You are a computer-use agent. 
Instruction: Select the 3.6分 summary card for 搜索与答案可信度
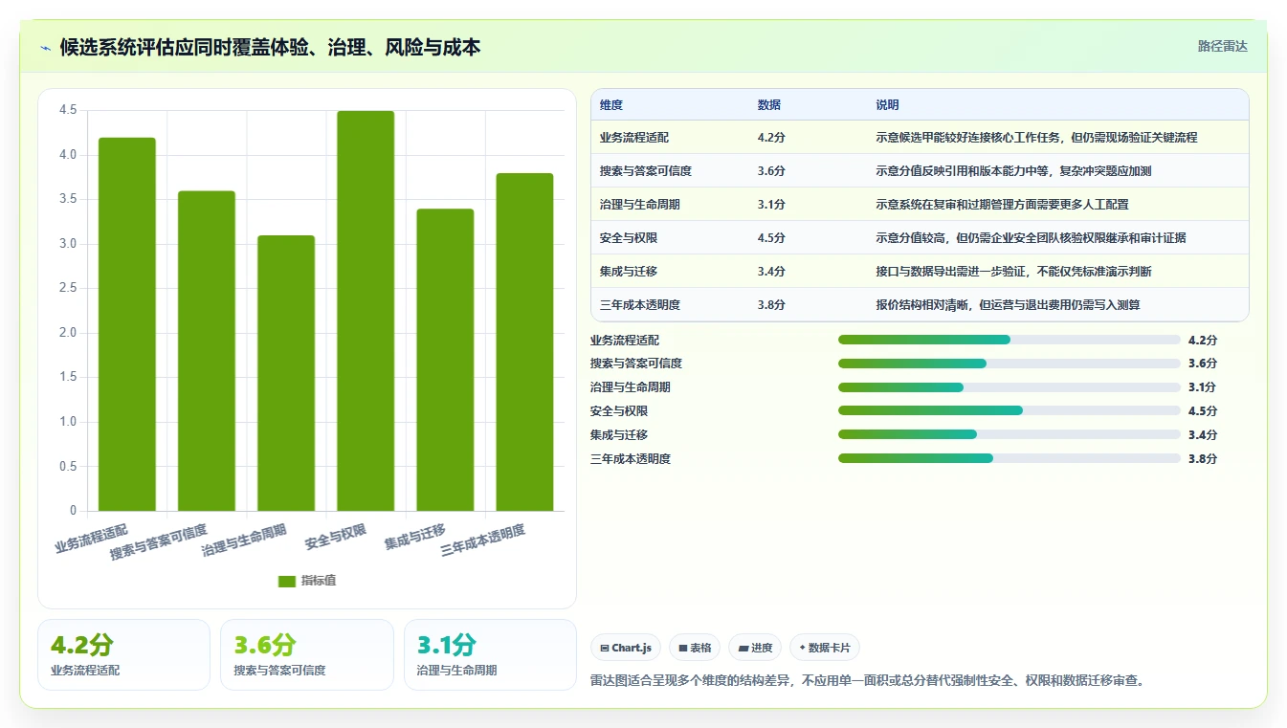click(307, 654)
